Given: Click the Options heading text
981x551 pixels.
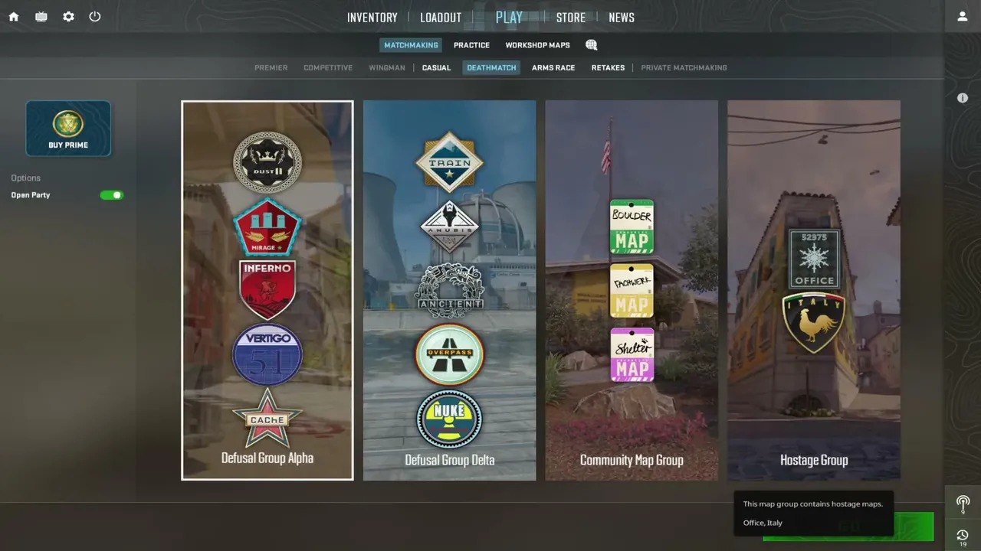Looking at the screenshot, I should pyautogui.click(x=25, y=178).
